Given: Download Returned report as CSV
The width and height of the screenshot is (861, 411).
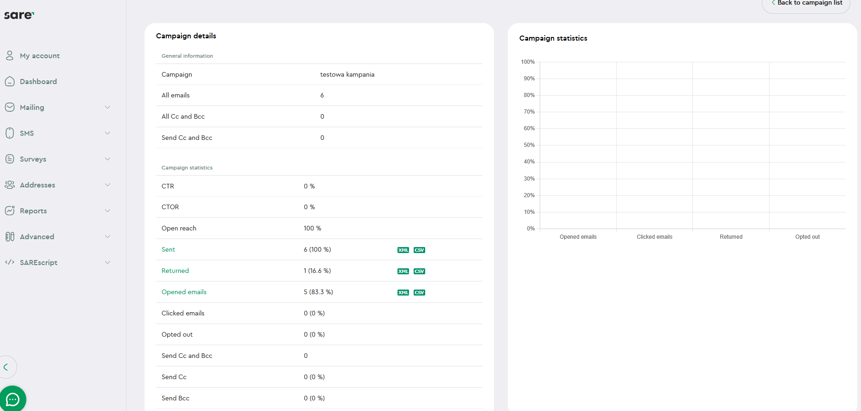Looking at the screenshot, I should (x=419, y=271).
